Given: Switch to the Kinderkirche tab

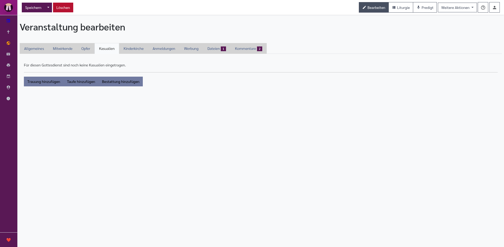Looking at the screenshot, I should [134, 49].
